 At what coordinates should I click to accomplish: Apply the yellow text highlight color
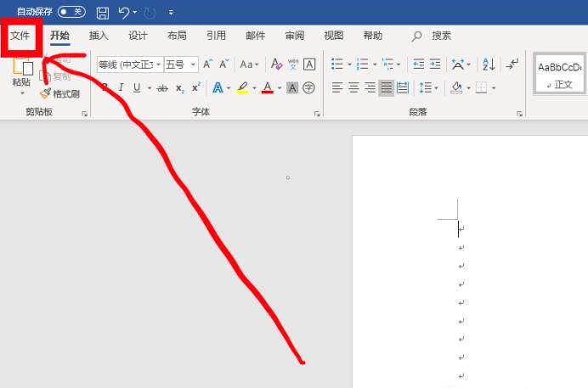pyautogui.click(x=242, y=88)
